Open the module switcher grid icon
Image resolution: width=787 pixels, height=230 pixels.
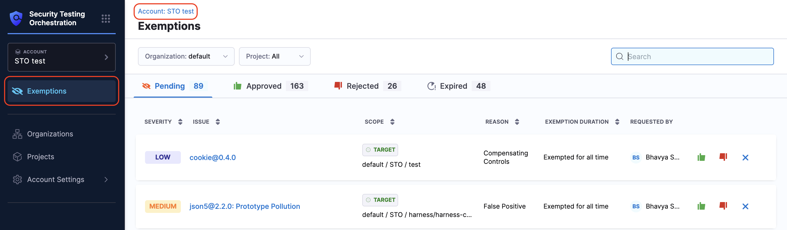pyautogui.click(x=106, y=19)
